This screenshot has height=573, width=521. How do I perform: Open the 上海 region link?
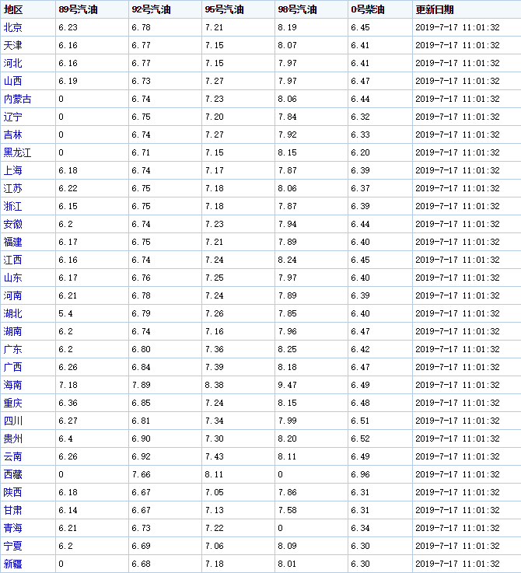click(13, 171)
